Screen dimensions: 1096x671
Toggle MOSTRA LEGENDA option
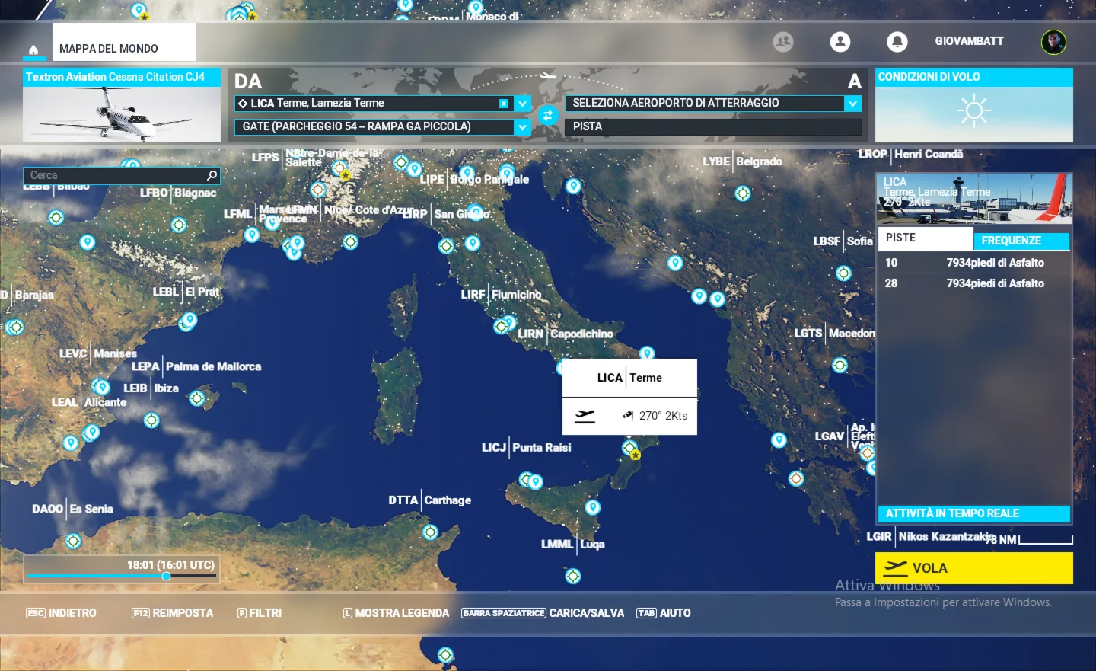coord(396,613)
